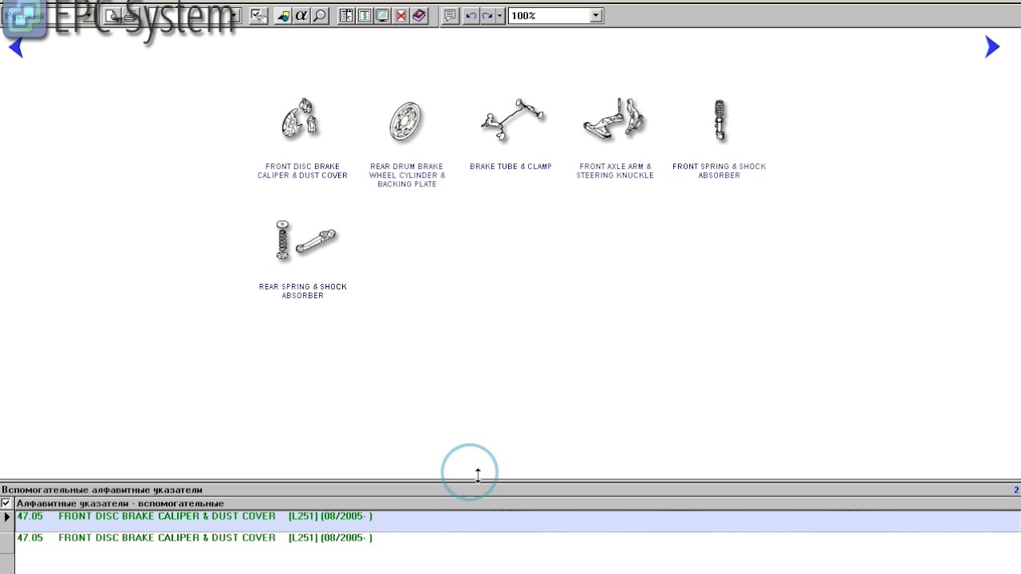Expand the zoom percentage dropdown arrow
This screenshot has height=574, width=1021.
(x=596, y=16)
